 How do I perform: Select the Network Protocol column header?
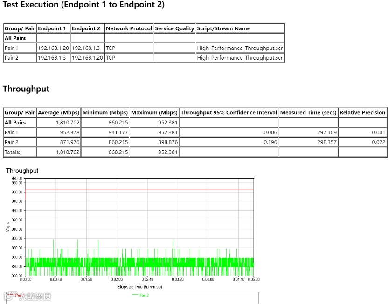(x=129, y=28)
